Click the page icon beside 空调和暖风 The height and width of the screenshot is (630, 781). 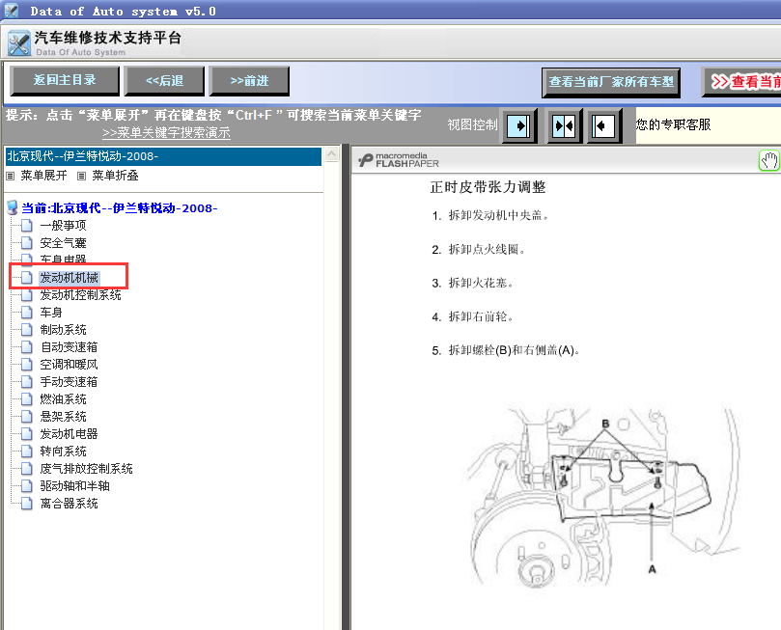coord(27,365)
